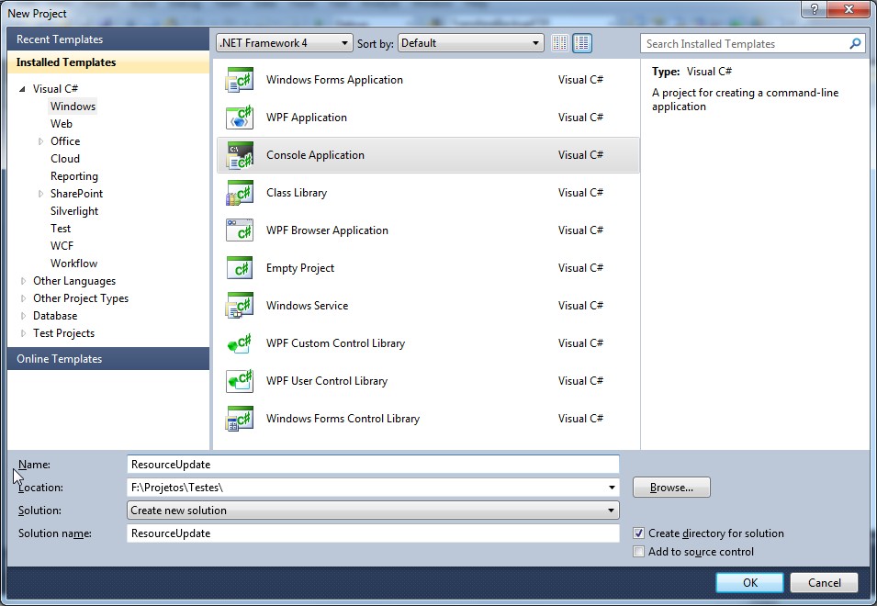Close the New Project dialog
This screenshot has height=606, width=877.
pyautogui.click(x=849, y=9)
